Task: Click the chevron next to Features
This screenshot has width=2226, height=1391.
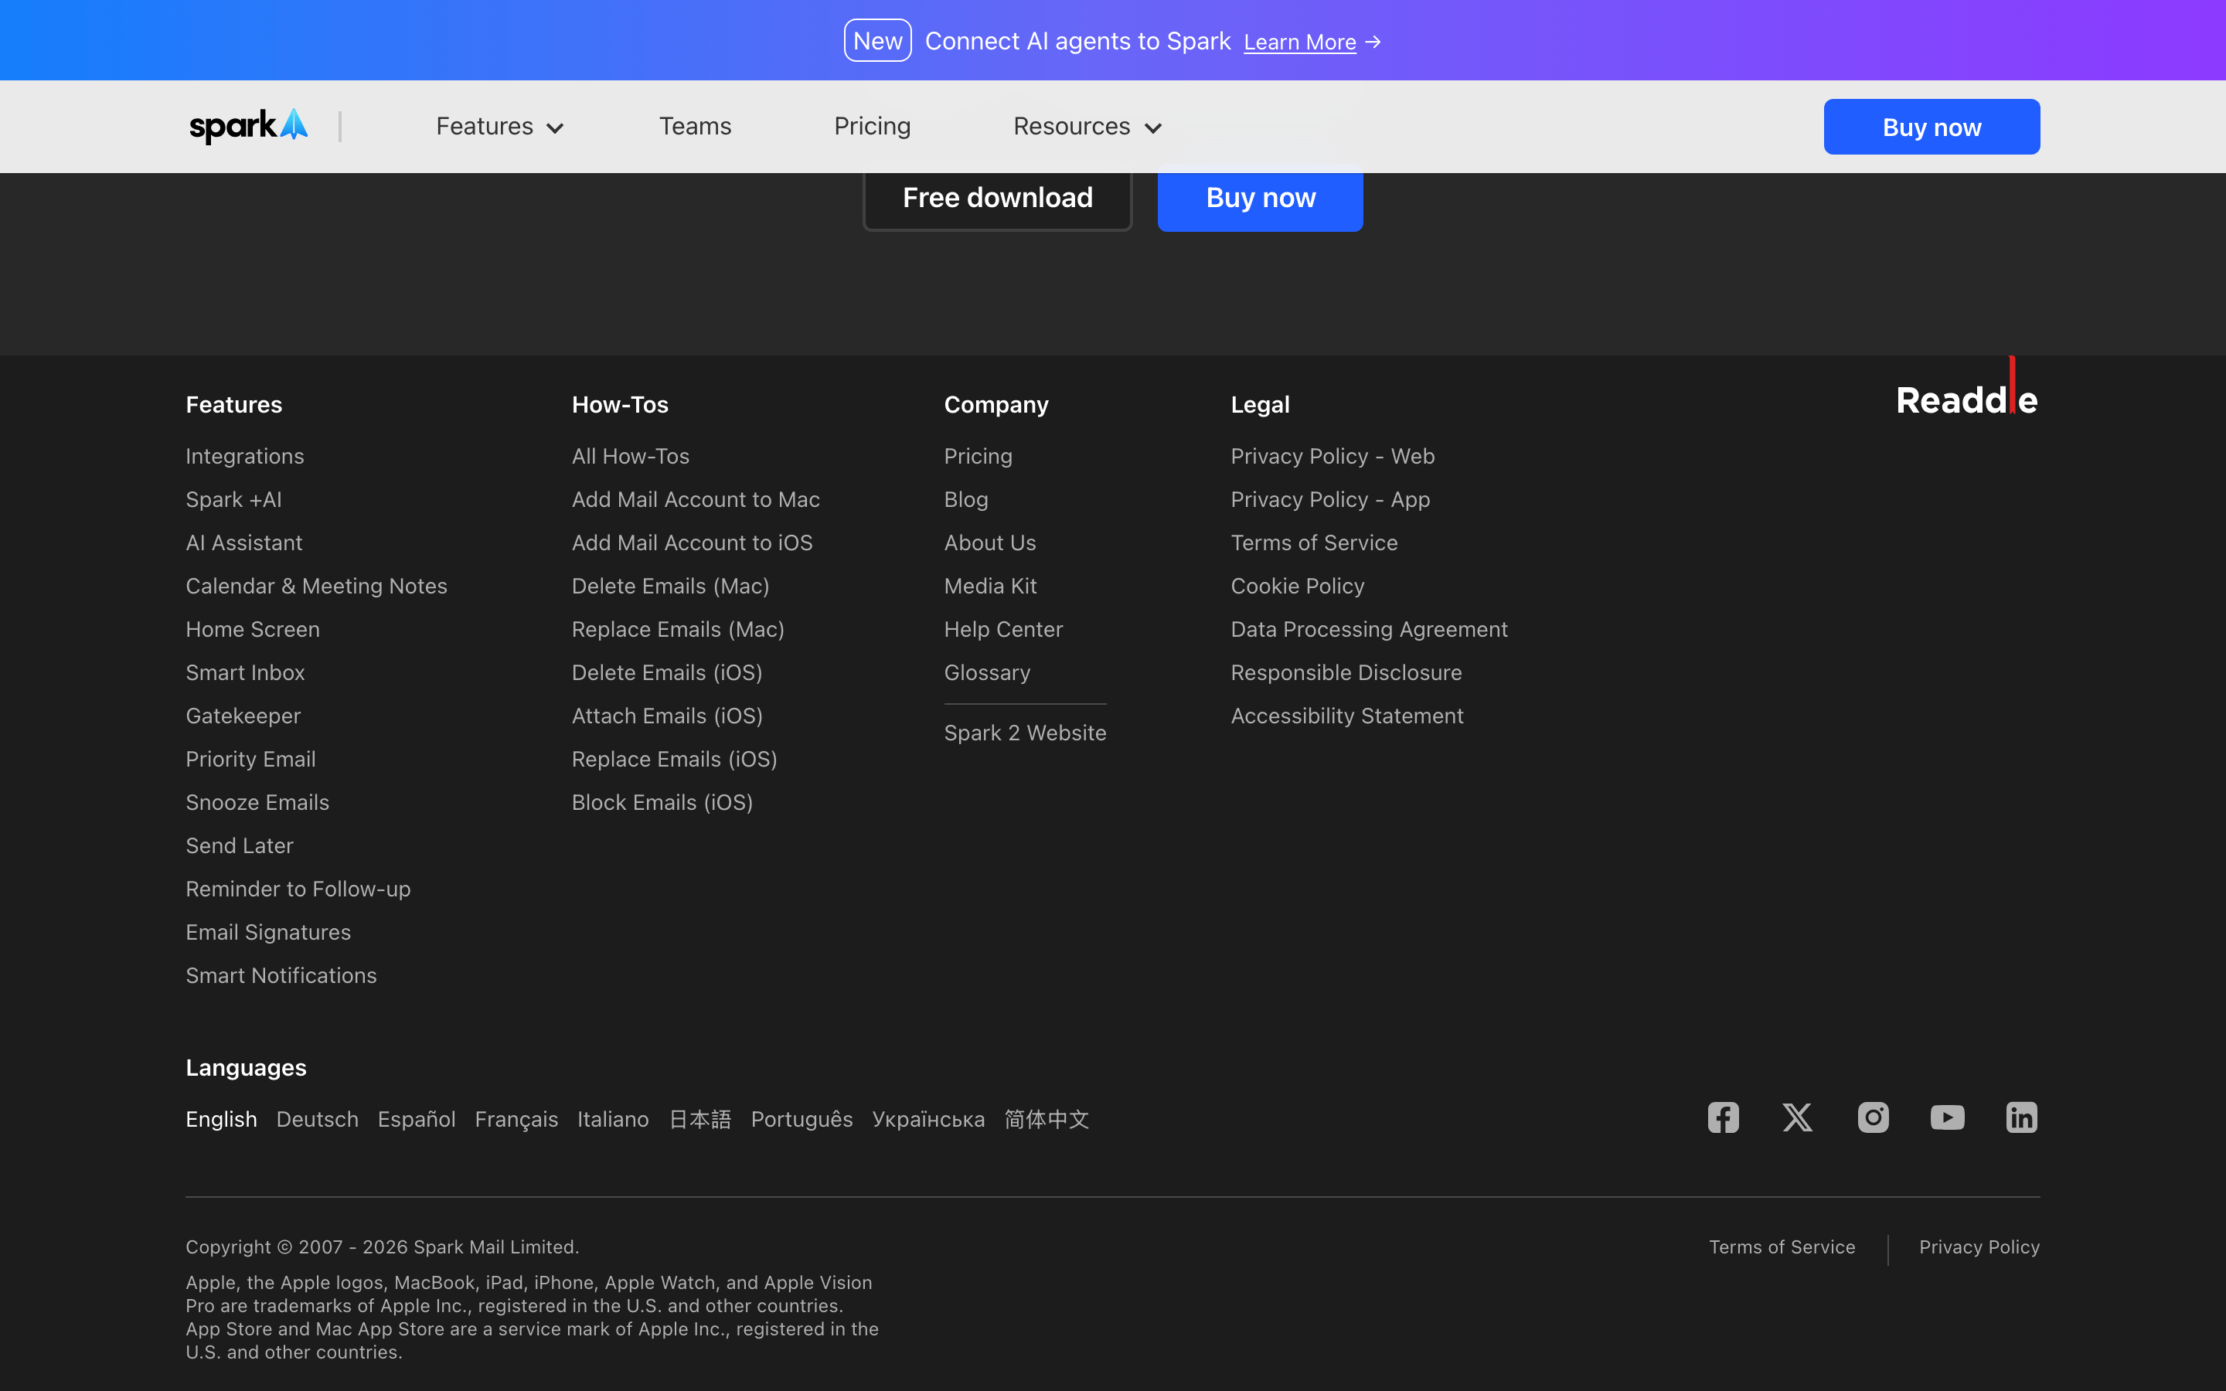Action: tap(555, 128)
